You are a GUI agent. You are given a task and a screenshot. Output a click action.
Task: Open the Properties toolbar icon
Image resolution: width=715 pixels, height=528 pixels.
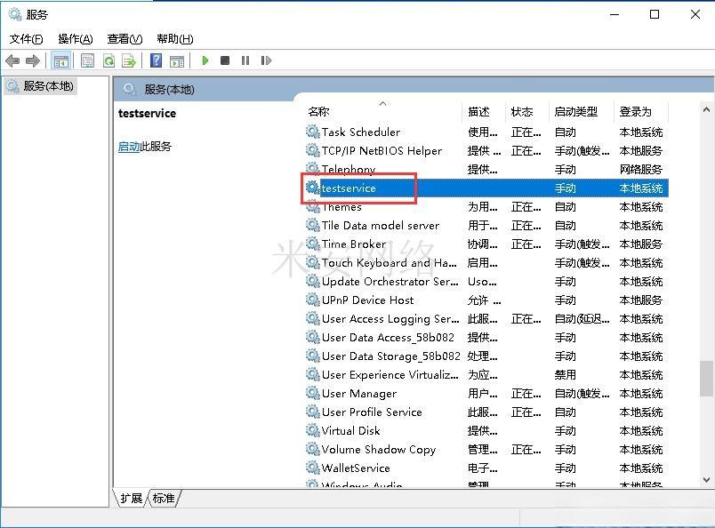(x=87, y=60)
